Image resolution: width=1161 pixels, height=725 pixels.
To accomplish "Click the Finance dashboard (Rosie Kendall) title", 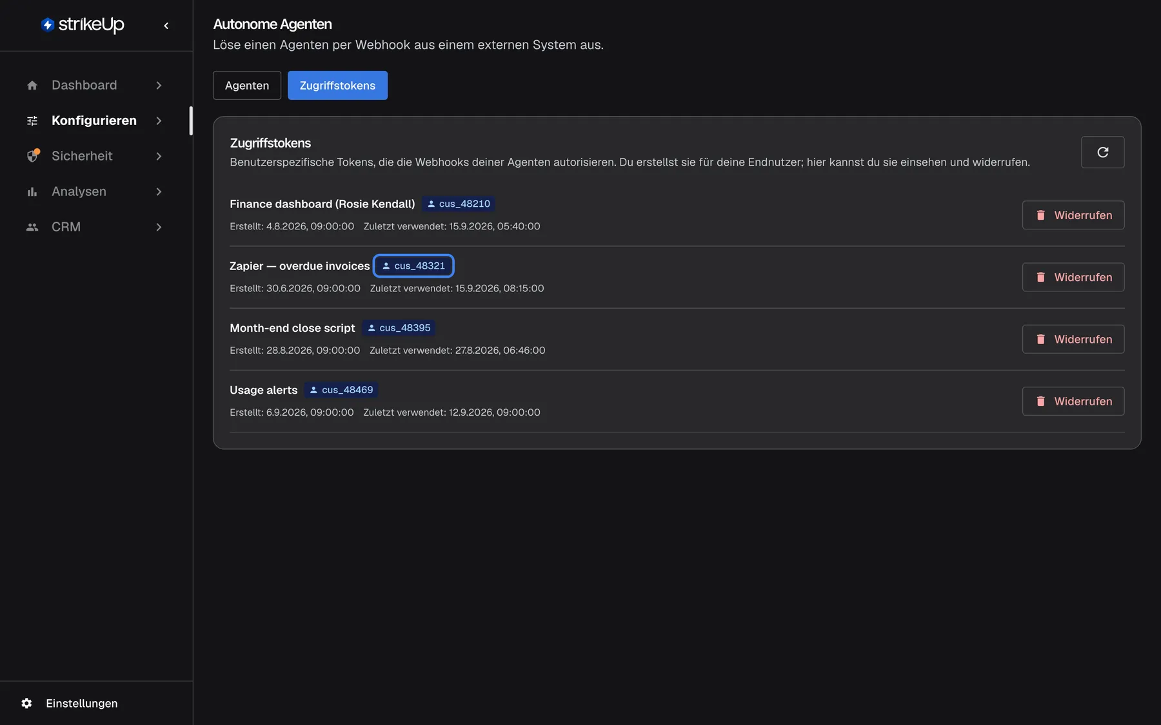I will tap(322, 204).
